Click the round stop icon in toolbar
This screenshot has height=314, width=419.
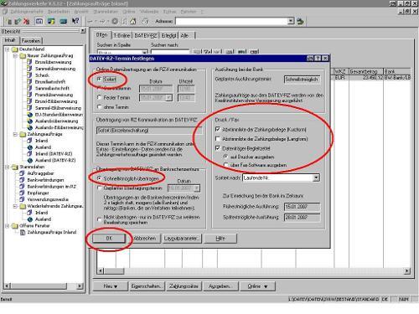coord(115,21)
